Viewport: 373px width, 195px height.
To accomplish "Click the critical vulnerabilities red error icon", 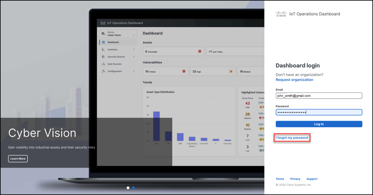I will tap(183, 71).
